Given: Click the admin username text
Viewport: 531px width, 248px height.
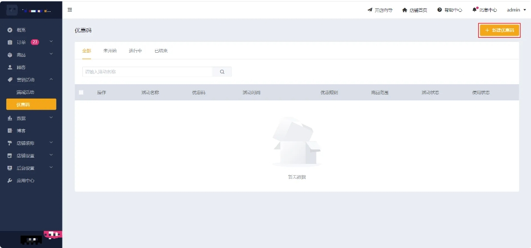Looking at the screenshot, I should tap(513, 10).
